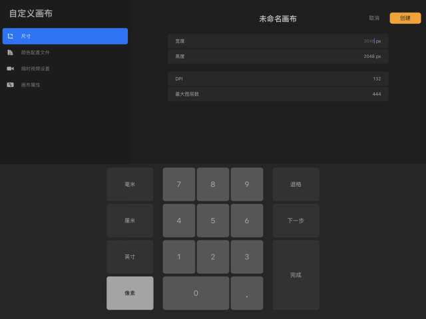Tap keypad number 8
This screenshot has height=319, width=426.
[213, 184]
